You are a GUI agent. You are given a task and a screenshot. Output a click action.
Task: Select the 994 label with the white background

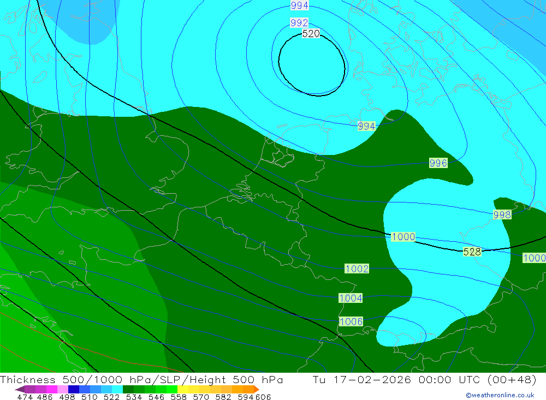pyautogui.click(x=299, y=5)
